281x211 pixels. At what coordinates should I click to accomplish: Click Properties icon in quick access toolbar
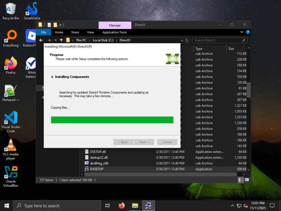49,25
